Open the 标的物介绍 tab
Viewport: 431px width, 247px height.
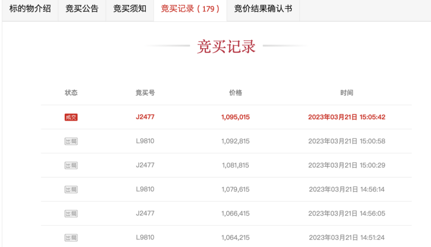click(x=30, y=10)
